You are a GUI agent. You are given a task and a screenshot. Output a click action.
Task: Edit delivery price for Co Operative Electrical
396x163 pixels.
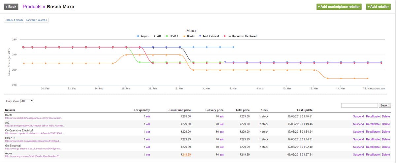click(x=222, y=132)
